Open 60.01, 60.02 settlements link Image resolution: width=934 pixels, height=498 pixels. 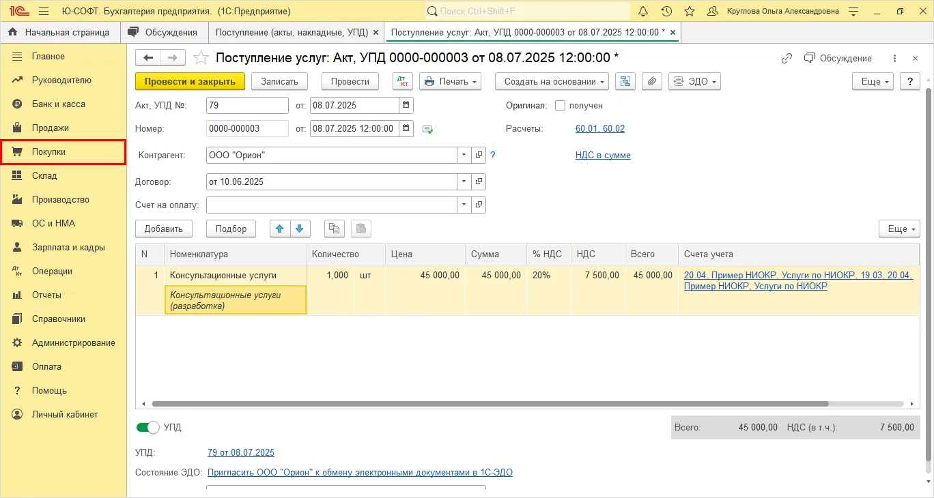(x=600, y=128)
